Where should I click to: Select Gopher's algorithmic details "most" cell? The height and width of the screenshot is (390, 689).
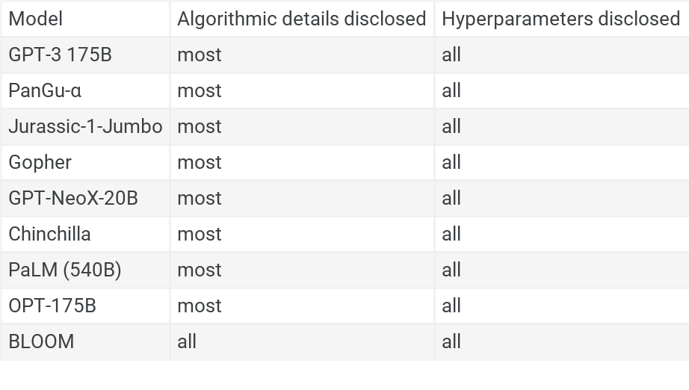[x=200, y=162]
